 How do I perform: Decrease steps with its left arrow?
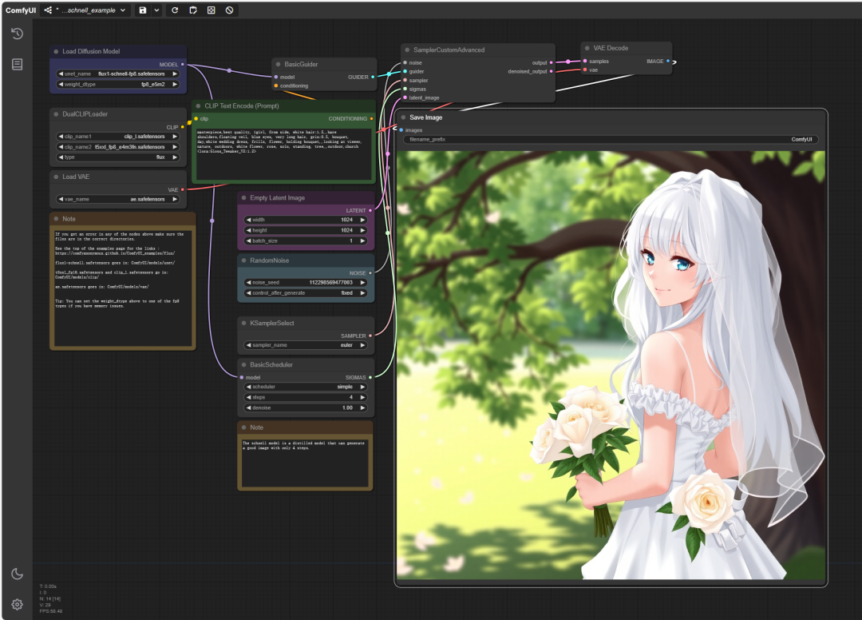click(248, 397)
